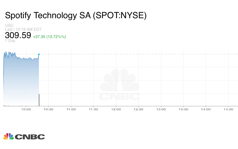Click the 11:30 time axis label
The height and width of the screenshot is (149, 238).
coord(94,109)
